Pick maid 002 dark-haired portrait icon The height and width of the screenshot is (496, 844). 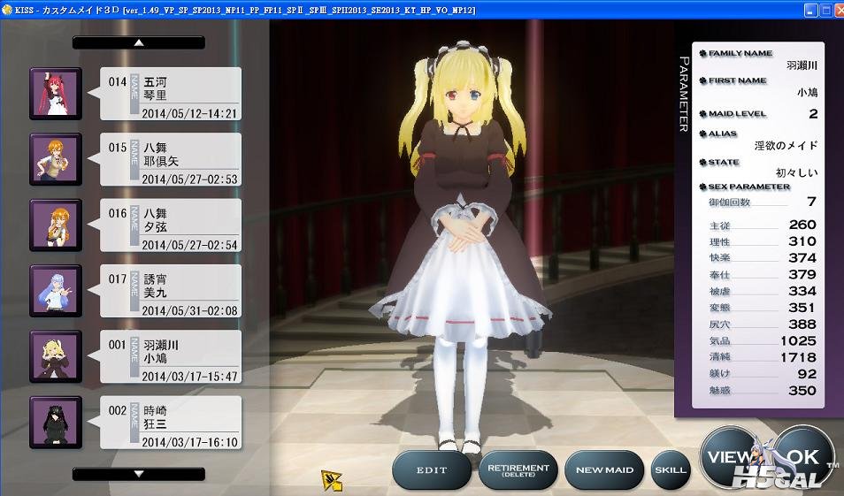(x=56, y=422)
